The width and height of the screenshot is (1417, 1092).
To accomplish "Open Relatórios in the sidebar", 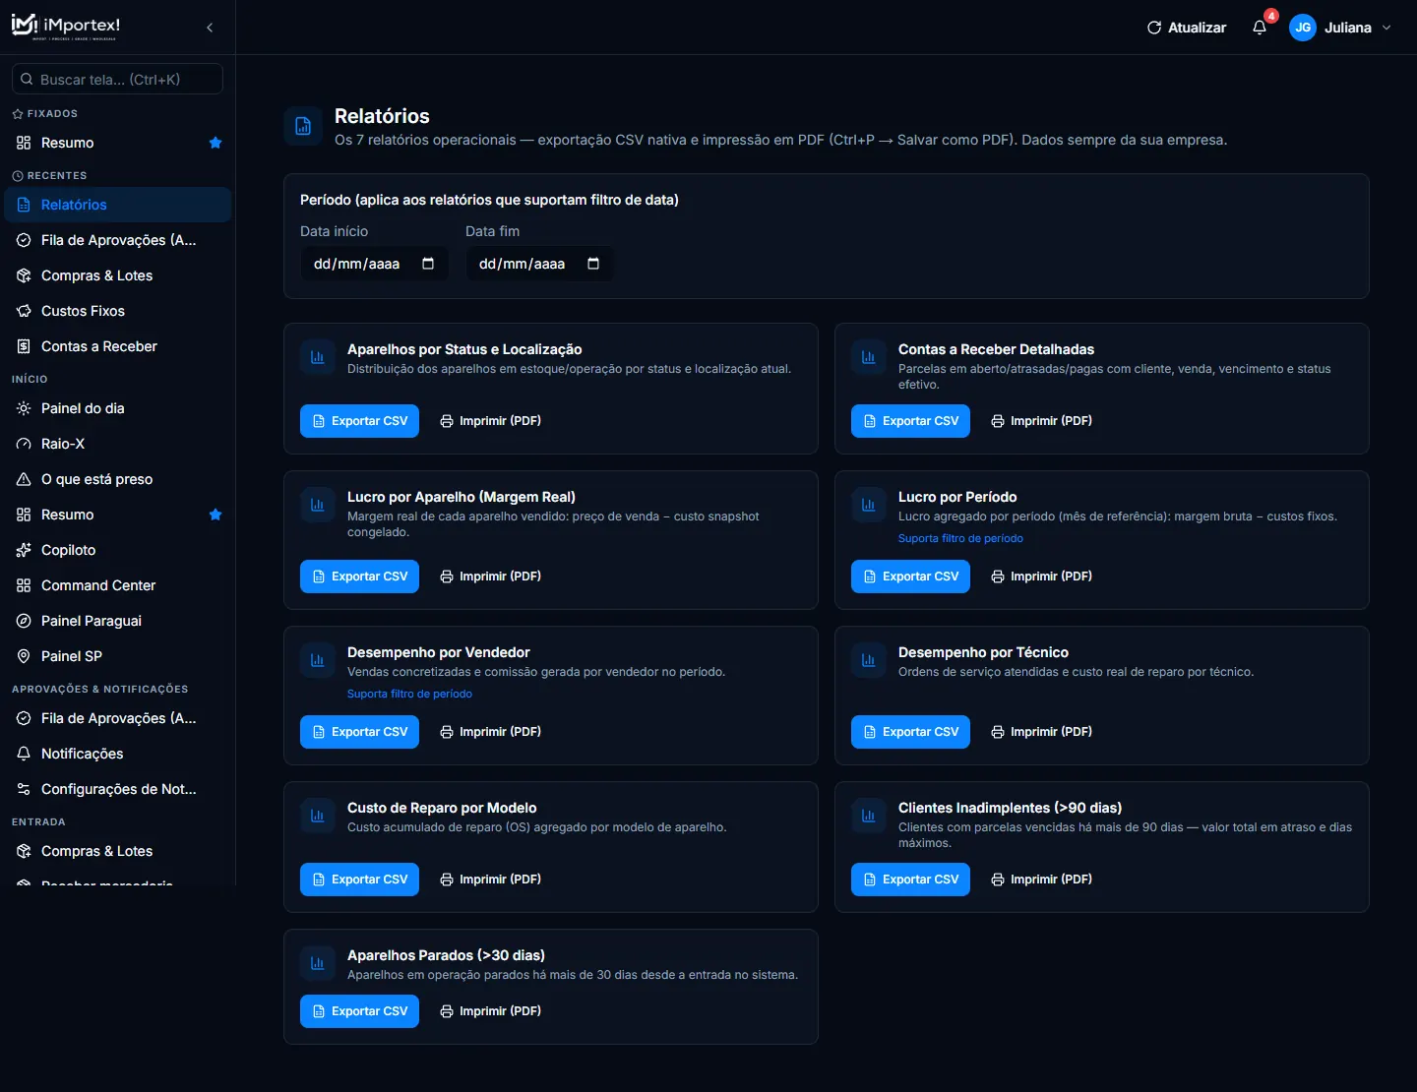I will (118, 205).
